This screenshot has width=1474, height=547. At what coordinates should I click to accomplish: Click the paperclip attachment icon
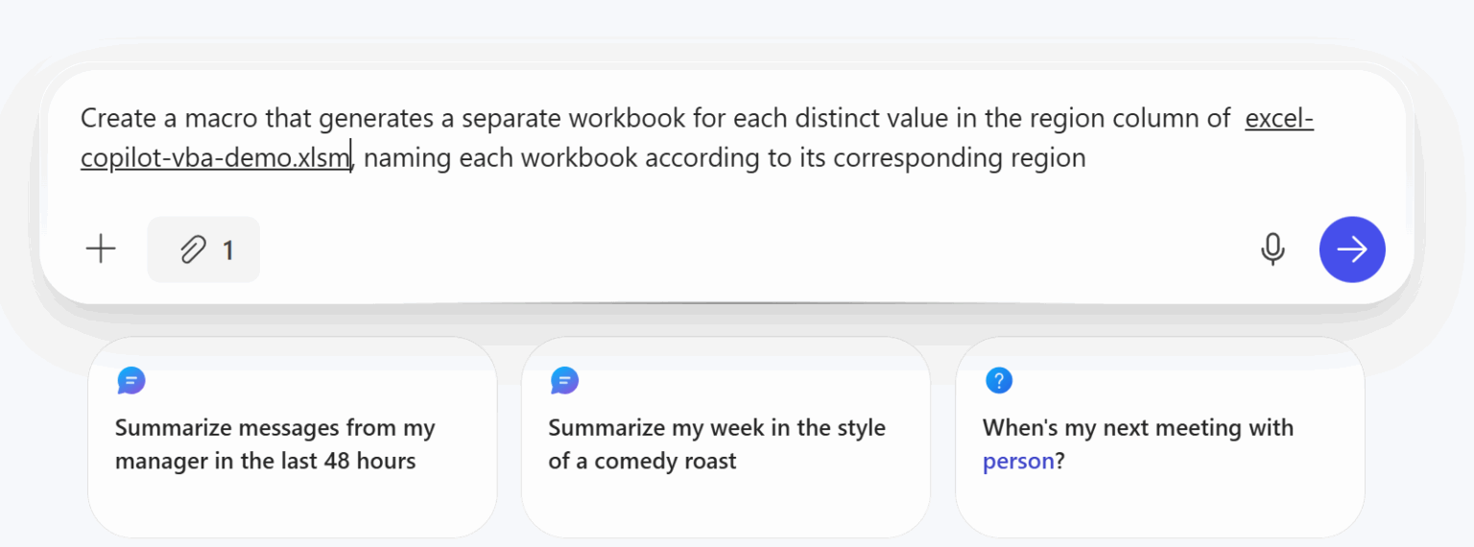pos(193,250)
